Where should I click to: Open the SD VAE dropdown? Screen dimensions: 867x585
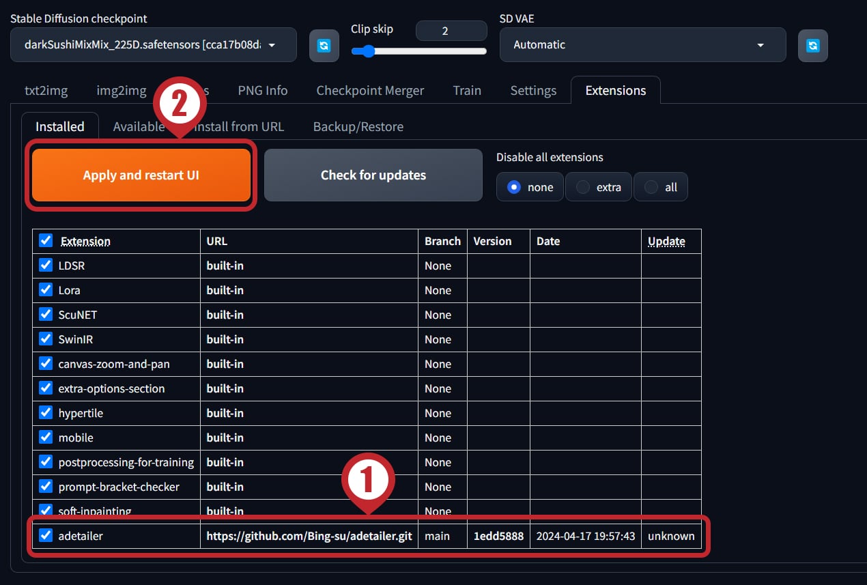(643, 45)
